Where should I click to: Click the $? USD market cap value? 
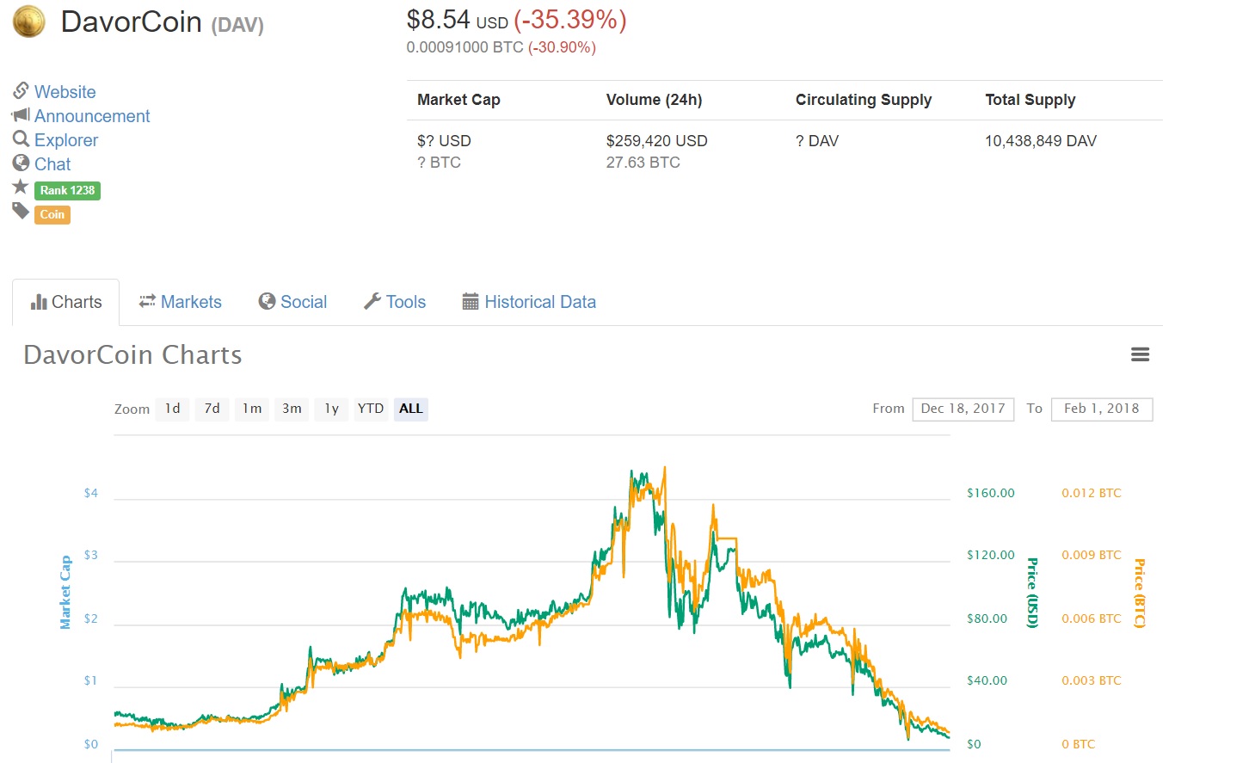pyautogui.click(x=444, y=141)
